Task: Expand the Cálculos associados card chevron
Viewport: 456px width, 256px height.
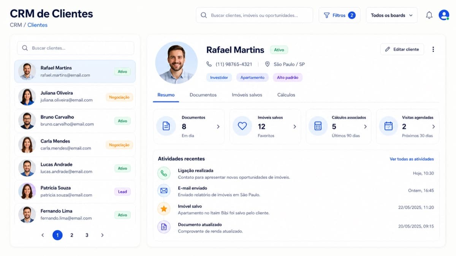Action: pos(365,127)
